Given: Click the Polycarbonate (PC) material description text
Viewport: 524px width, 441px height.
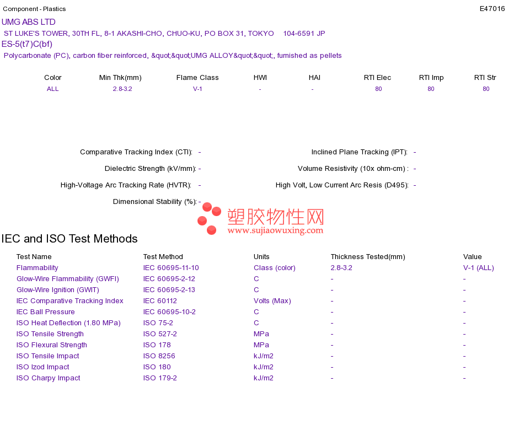Looking at the screenshot, I should [173, 56].
